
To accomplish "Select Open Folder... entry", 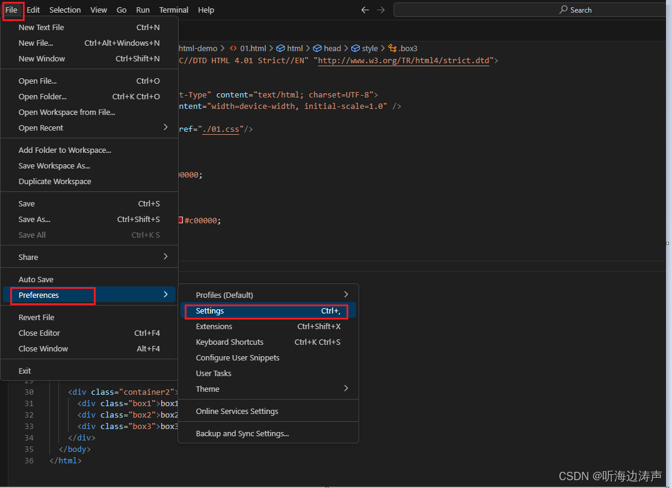I will [89, 96].
